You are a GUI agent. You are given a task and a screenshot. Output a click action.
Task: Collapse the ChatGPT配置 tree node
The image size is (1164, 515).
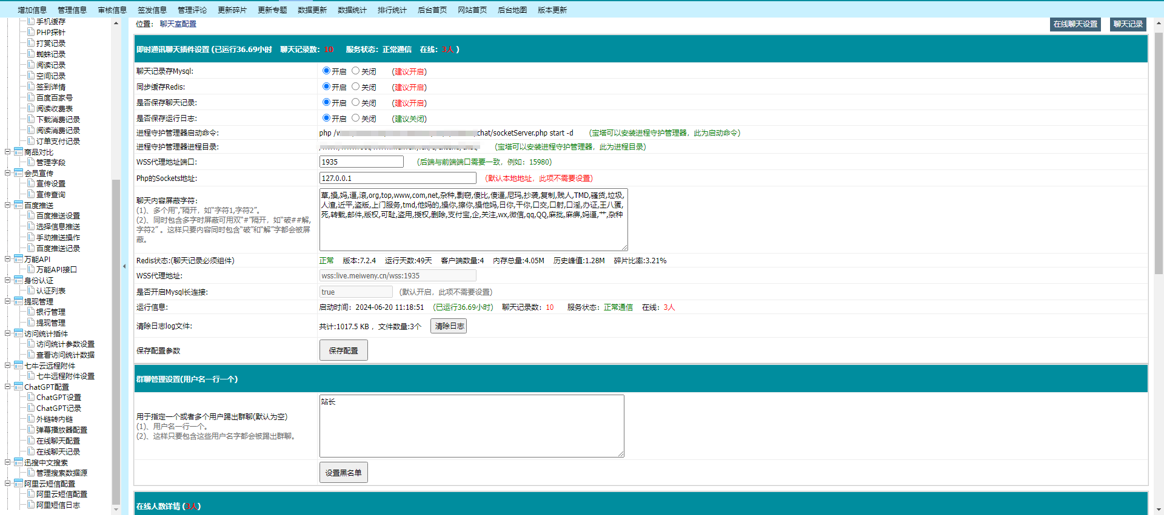click(x=8, y=387)
